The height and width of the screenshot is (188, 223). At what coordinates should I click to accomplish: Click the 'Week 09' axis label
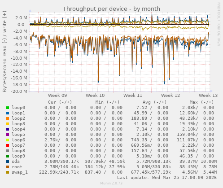(57, 96)
